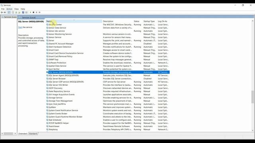Click the gear icon beside Telephony
Image resolution: width=255 pixels, height=143 pixels.
pos(47,129)
